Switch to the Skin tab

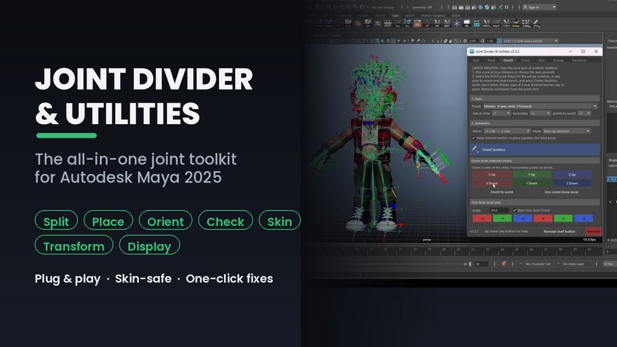pyautogui.click(x=542, y=61)
